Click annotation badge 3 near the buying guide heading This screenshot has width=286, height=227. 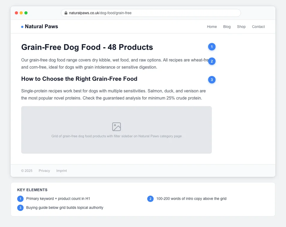(x=212, y=80)
